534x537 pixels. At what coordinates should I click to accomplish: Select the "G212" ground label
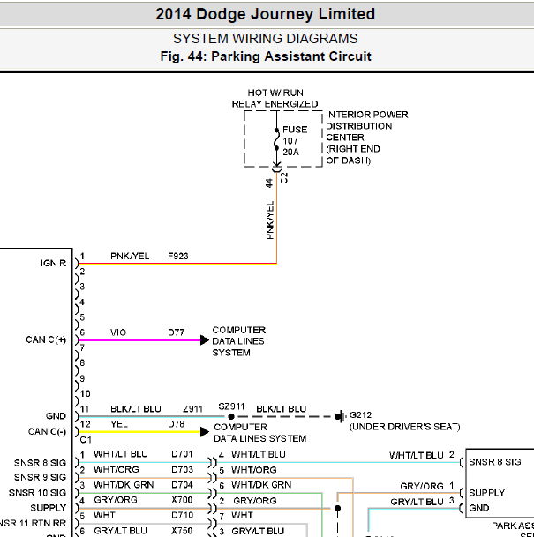click(360, 415)
